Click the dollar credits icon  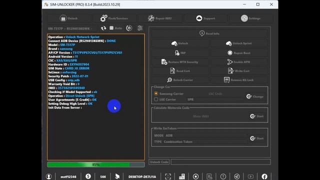tap(88, 176)
